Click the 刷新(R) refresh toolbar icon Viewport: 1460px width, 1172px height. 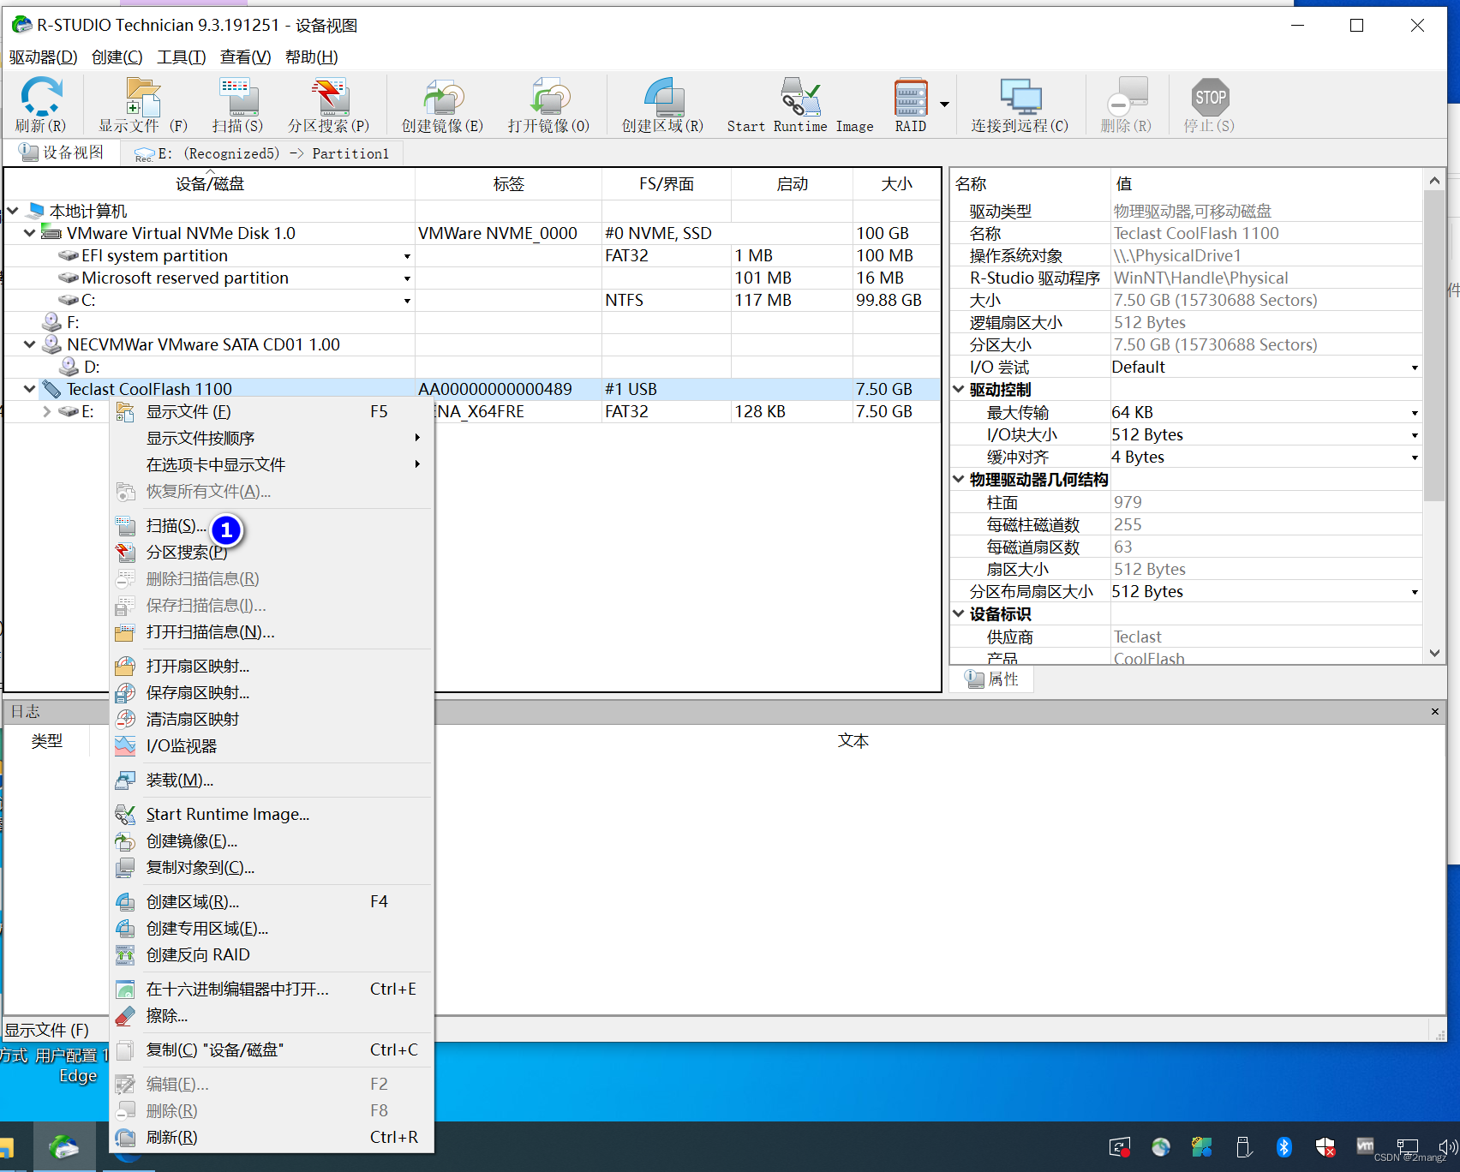coord(41,103)
